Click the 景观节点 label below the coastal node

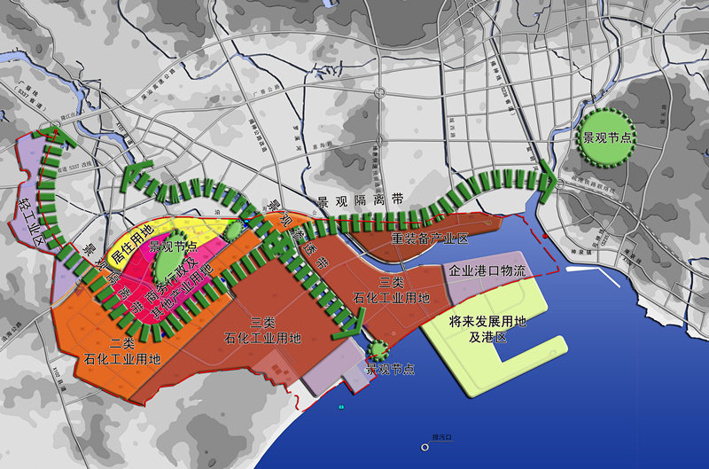(x=391, y=368)
